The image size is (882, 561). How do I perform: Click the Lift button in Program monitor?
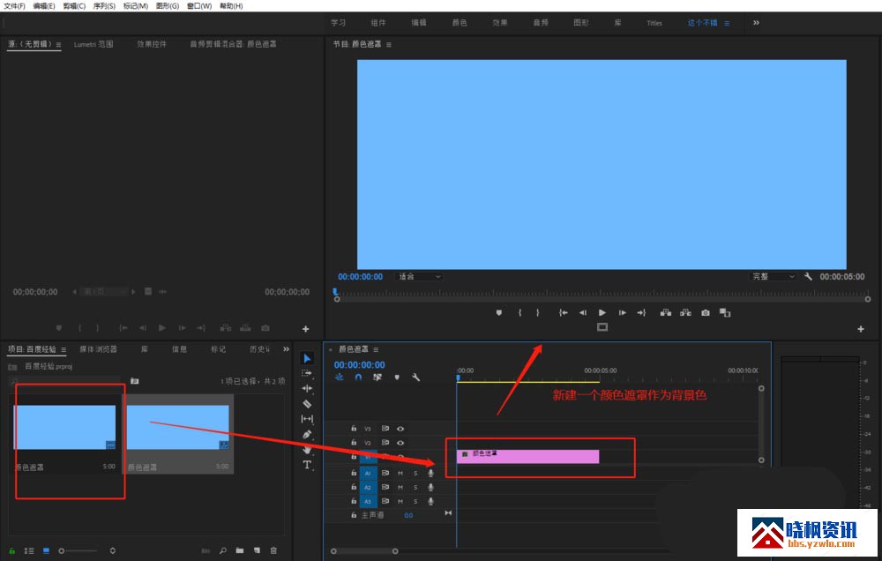[666, 313]
